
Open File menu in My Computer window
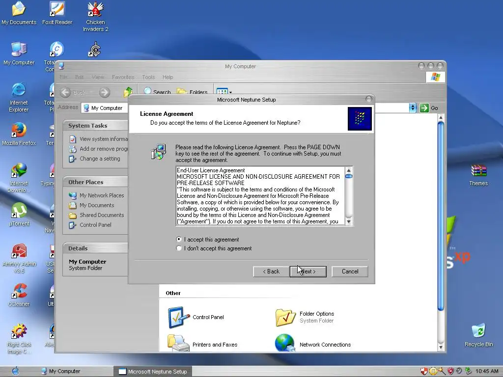point(63,77)
